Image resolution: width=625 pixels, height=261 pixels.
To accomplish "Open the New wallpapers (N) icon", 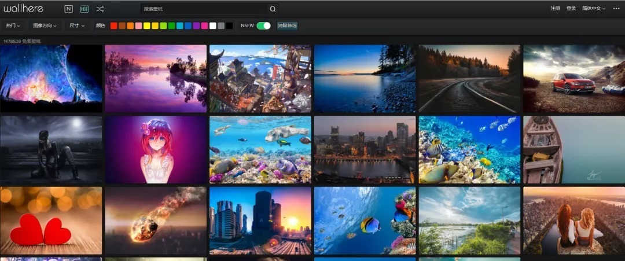I will click(68, 9).
